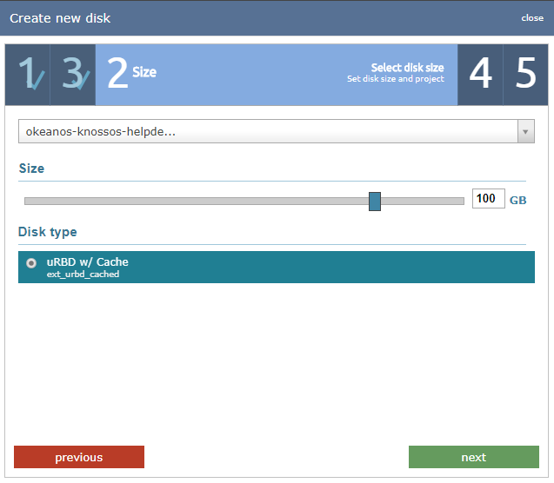Select the uRBD w/ Cache radio button
The height and width of the screenshot is (483, 554).
tap(31, 263)
